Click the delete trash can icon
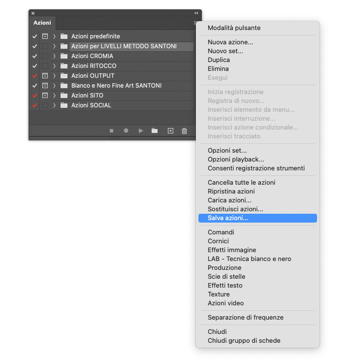352x359 pixels. 185,131
